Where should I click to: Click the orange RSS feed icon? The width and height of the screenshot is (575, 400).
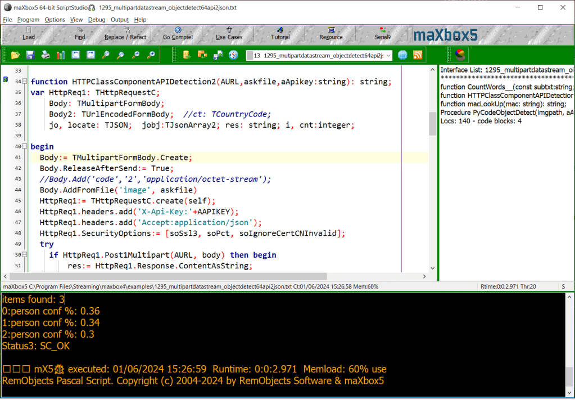[x=418, y=55]
